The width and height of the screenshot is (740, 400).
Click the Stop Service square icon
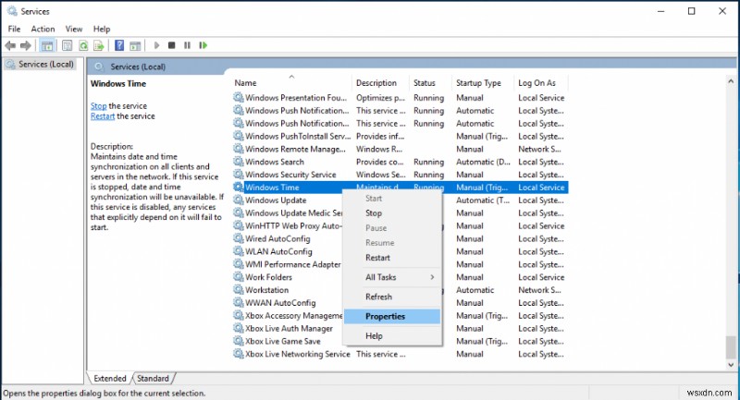coord(172,45)
